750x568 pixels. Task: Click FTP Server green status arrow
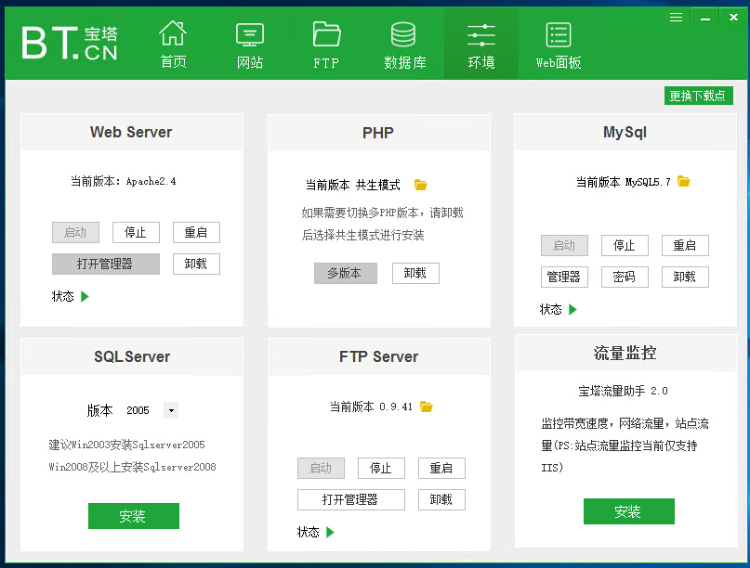coord(330,532)
